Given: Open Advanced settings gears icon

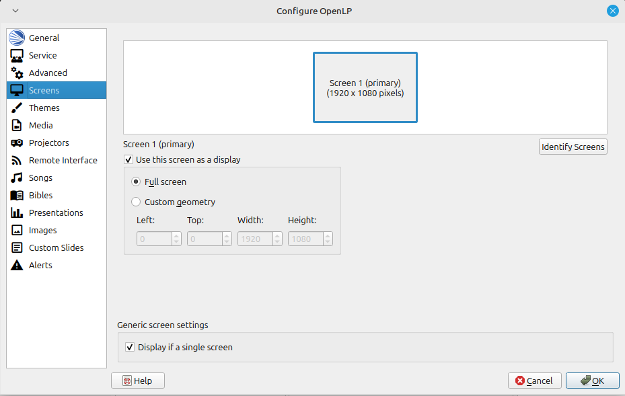Looking at the screenshot, I should pos(17,73).
